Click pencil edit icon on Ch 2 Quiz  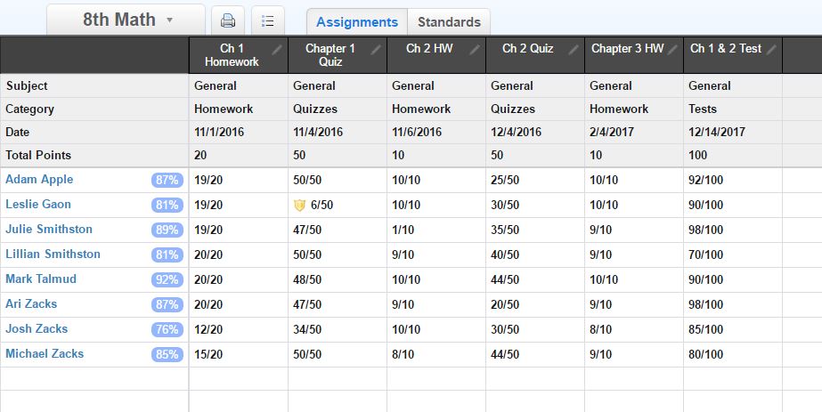click(574, 49)
